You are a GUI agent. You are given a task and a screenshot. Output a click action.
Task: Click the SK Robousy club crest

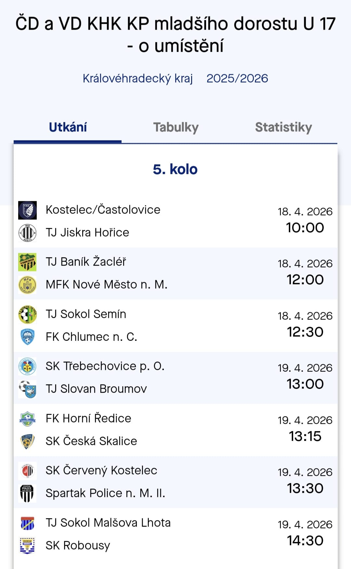[x=27, y=546]
